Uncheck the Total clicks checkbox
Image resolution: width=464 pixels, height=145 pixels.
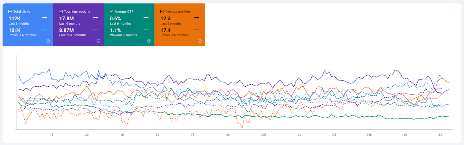coord(10,12)
